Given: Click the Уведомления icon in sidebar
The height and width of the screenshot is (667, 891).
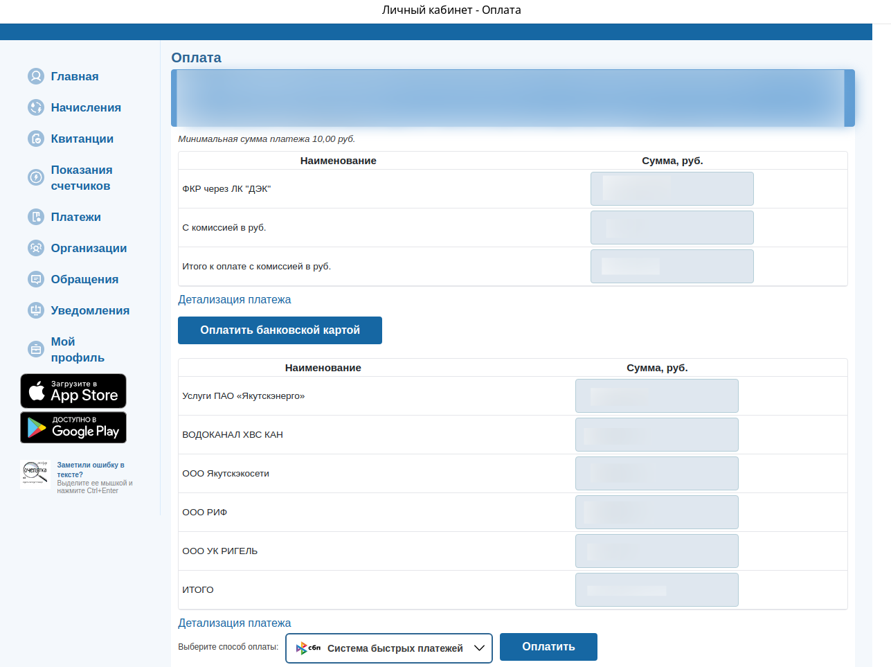Looking at the screenshot, I should (x=36, y=310).
